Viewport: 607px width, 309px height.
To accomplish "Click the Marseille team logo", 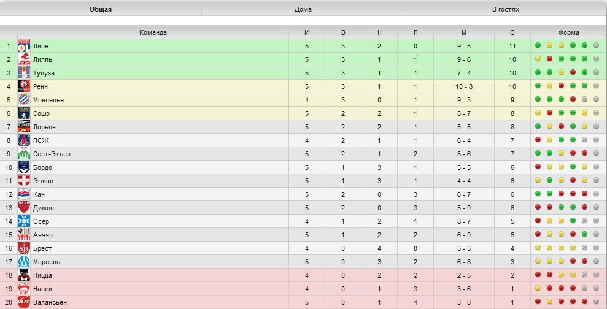I will pos(23,261).
